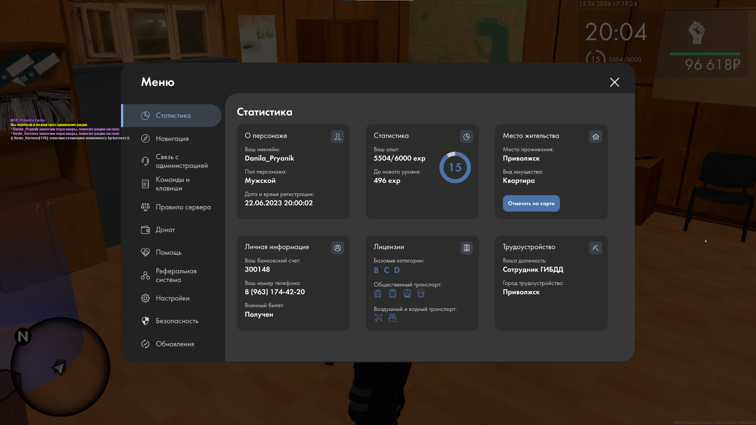The width and height of the screenshot is (756, 425).
Task: Close the Меню window with X
Action: 615,82
